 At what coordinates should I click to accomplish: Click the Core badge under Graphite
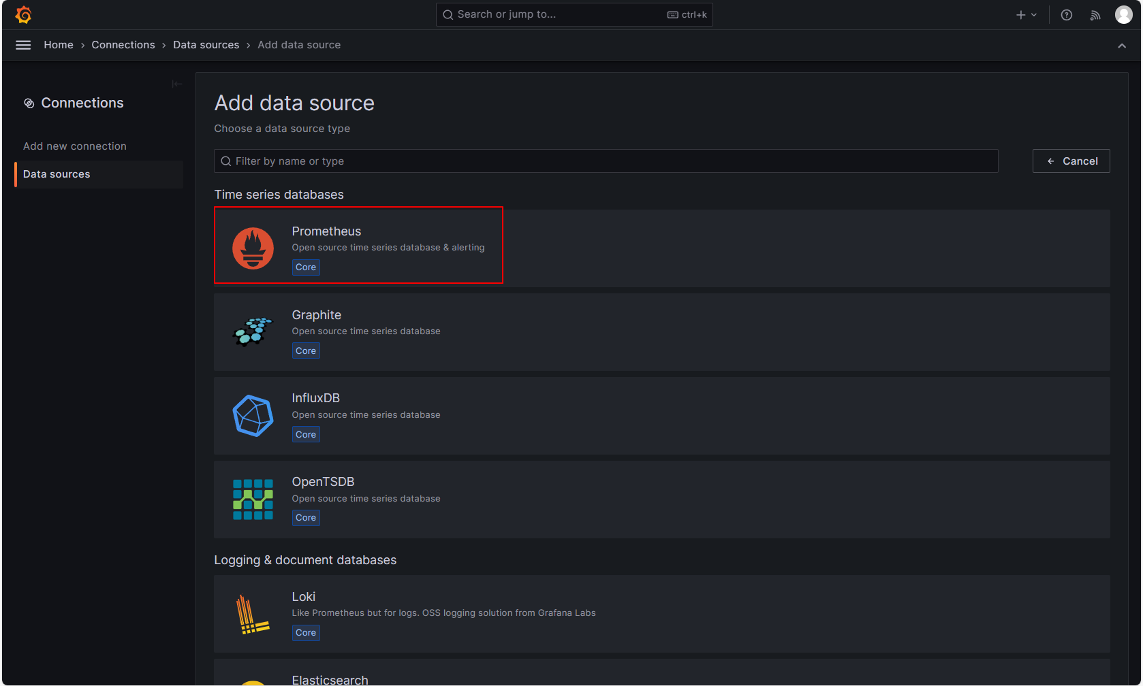pos(306,351)
